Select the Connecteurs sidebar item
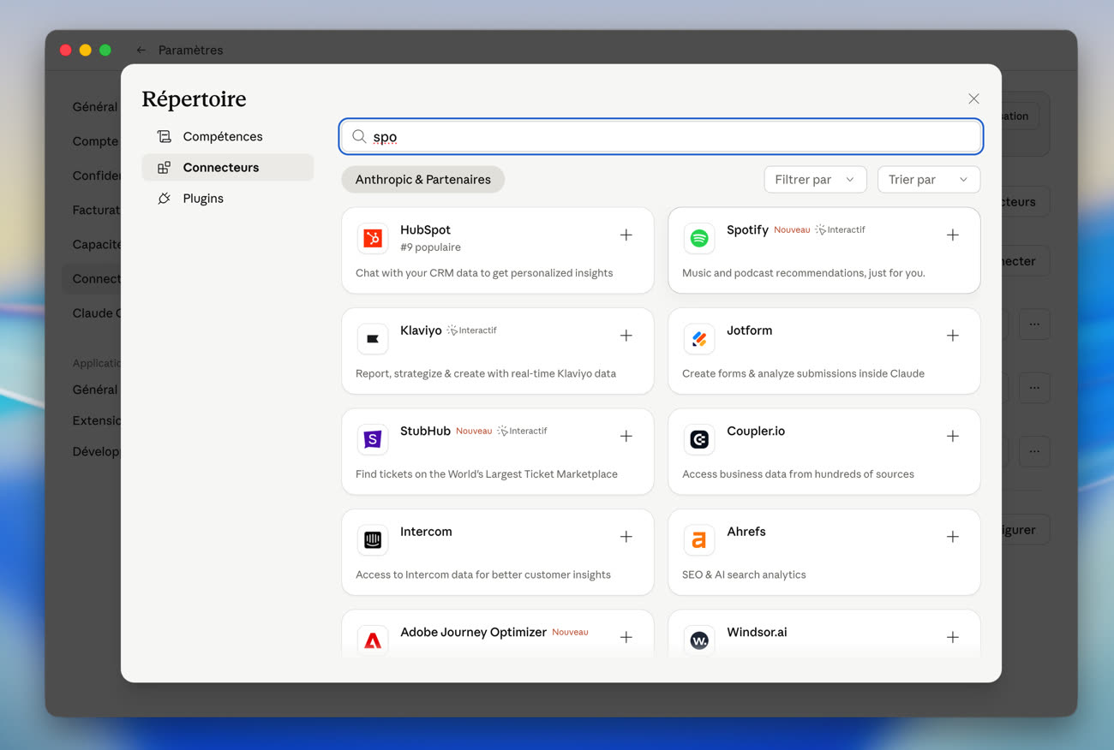 220,168
